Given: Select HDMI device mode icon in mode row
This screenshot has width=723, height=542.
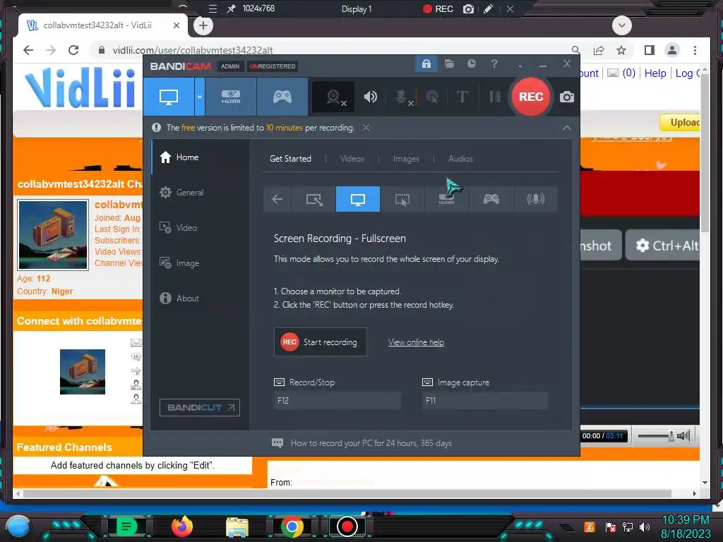Looking at the screenshot, I should pos(446,199).
